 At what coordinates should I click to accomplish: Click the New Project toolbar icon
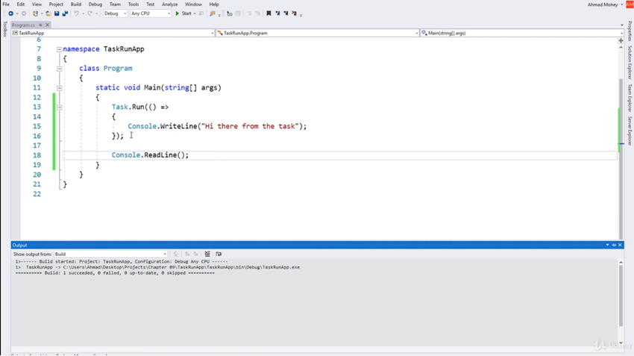point(36,13)
